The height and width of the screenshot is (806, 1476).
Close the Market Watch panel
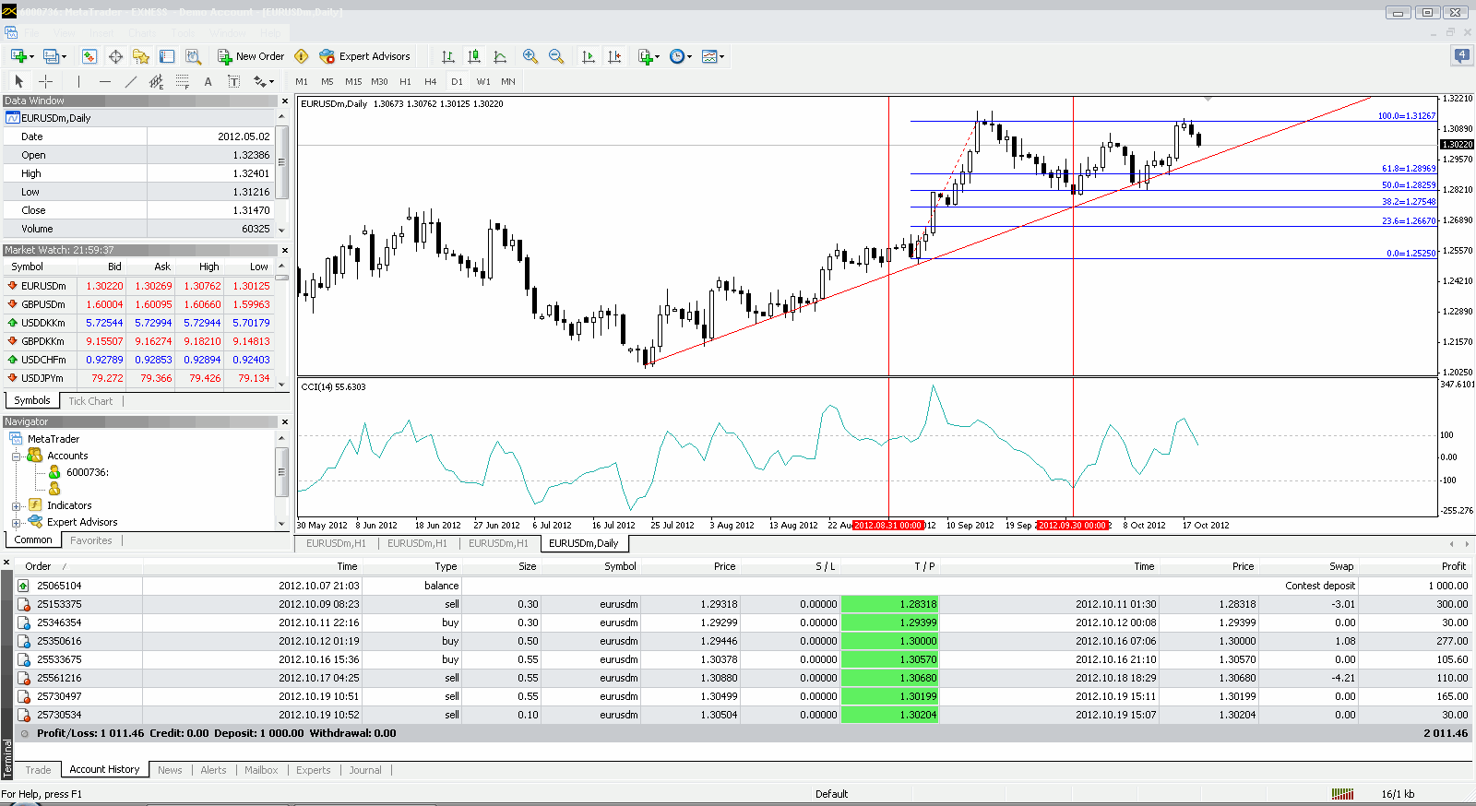(284, 250)
